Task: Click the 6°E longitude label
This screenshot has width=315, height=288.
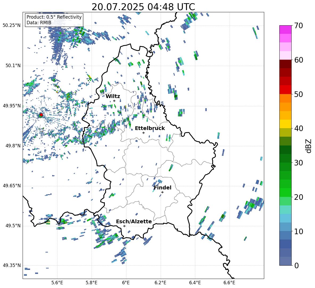Action: pyautogui.click(x=126, y=283)
